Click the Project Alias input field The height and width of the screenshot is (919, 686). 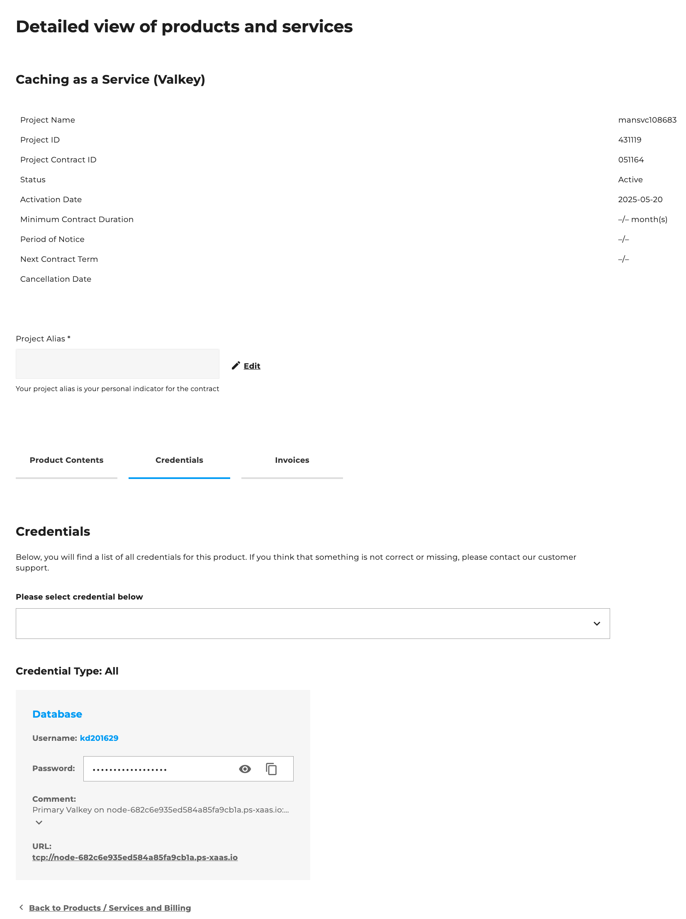coord(117,364)
